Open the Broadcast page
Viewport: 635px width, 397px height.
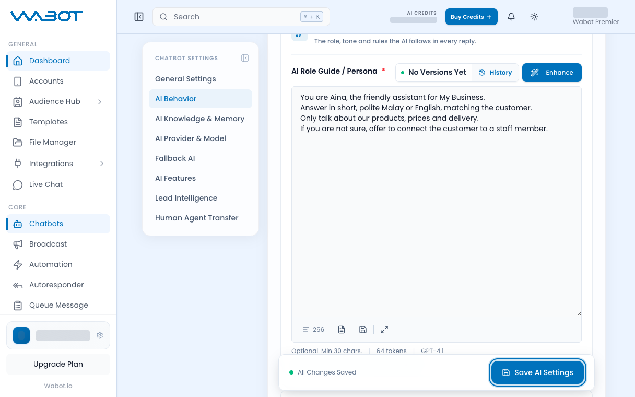(x=58, y=244)
